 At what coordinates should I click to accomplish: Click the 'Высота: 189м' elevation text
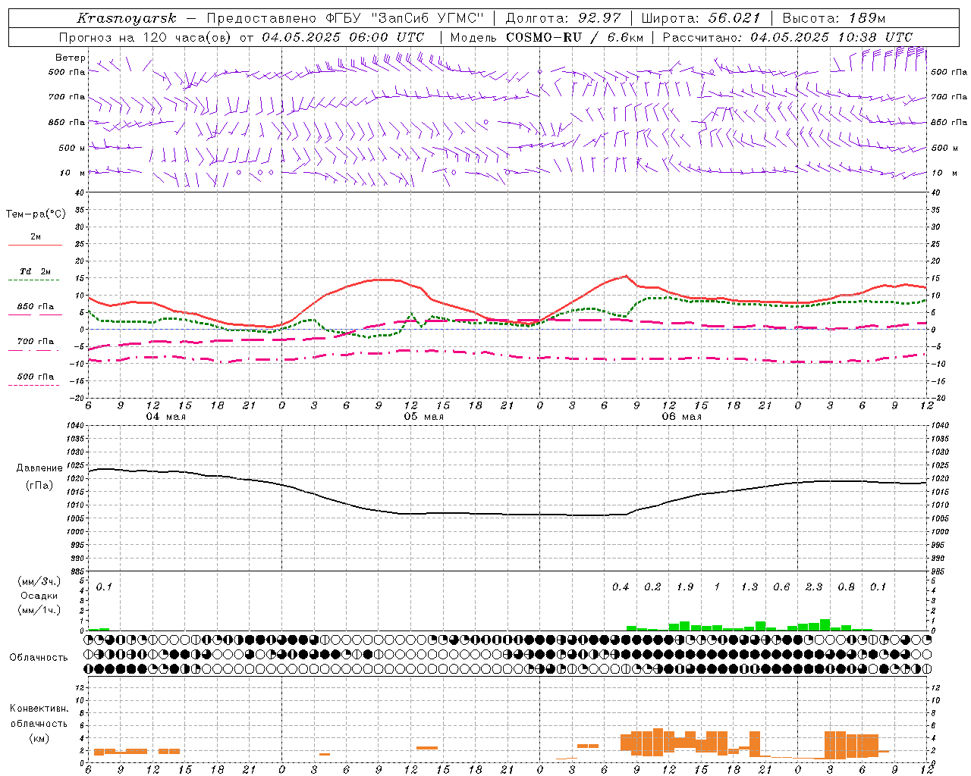pyautogui.click(x=834, y=18)
